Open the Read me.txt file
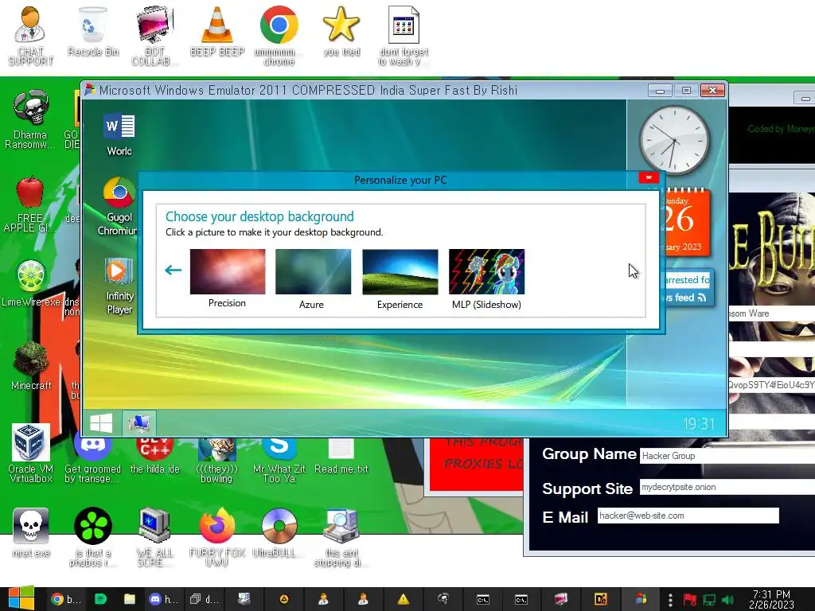 [341, 456]
